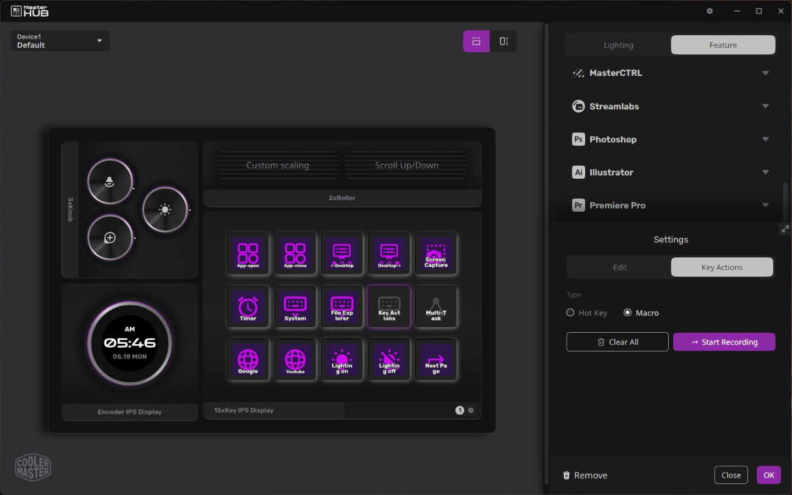Select the Multi-Task key icon
Screen dimensions: 792x495
coord(436,307)
